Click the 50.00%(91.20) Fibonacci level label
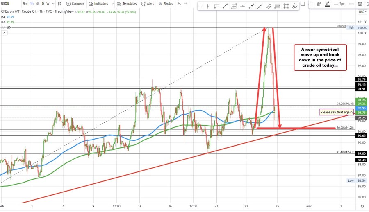 coord(345,128)
